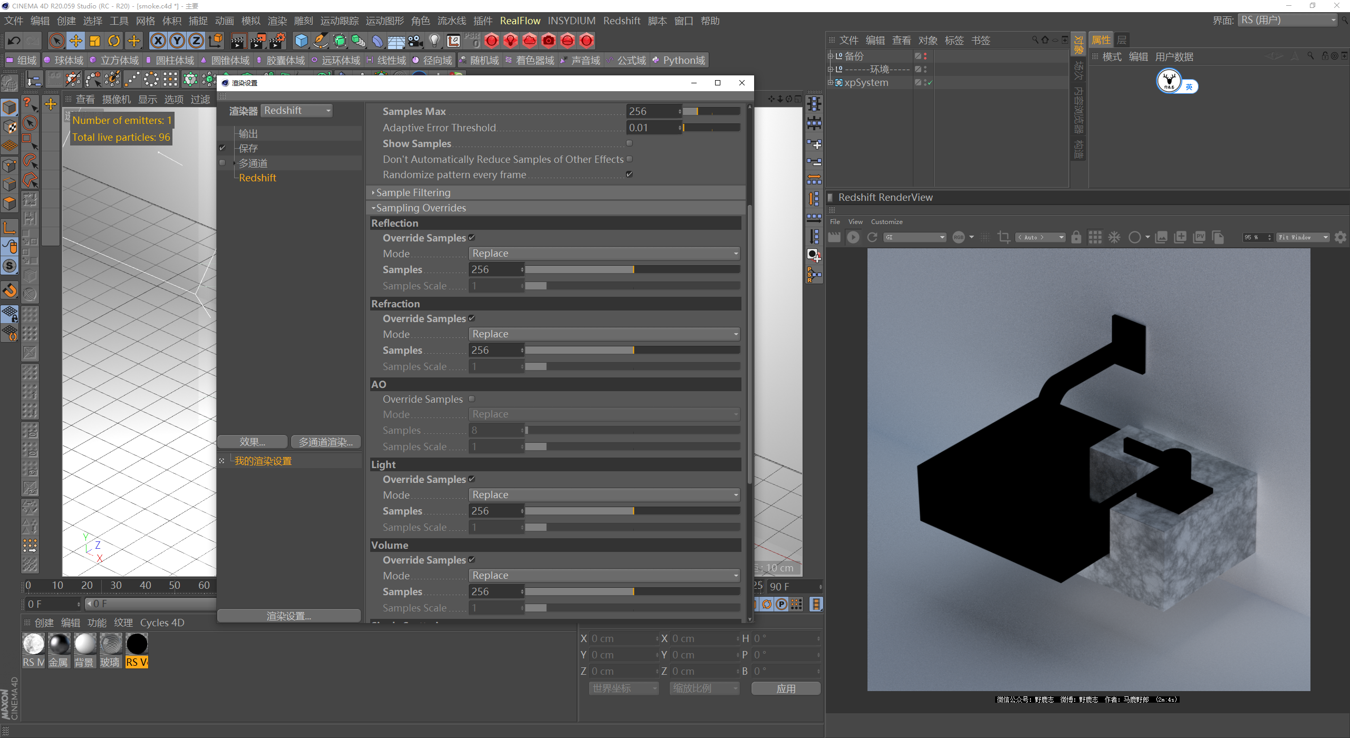
Task: Click lock icon in Redshift RenderView
Action: click(x=1076, y=237)
